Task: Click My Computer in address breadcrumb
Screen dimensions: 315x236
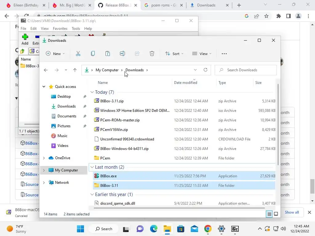Action: coord(107,70)
